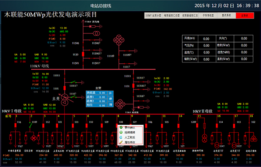Screen dimensions: 261x167
Task: Click the P(kW) value 342.00 beside the 1131 line
Action: pyautogui.click(x=167, y=89)
